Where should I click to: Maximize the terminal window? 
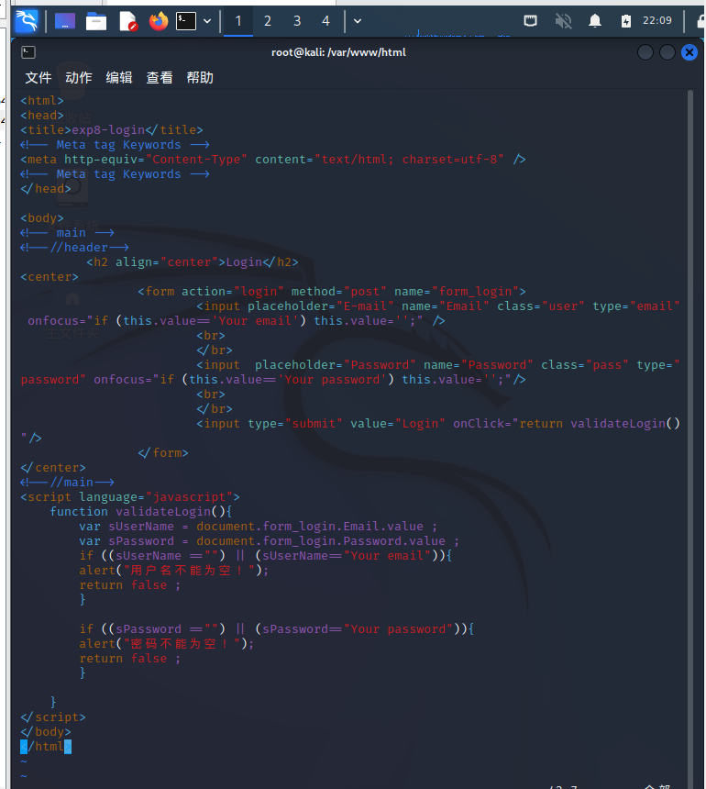(x=667, y=52)
